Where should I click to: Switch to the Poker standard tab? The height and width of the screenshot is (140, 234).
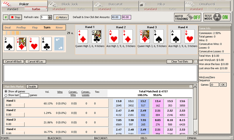coord(13,9)
